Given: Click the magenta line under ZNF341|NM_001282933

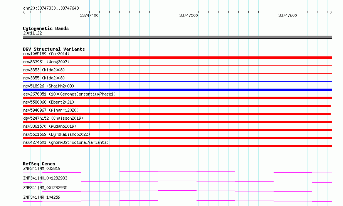Looking at the screenshot, I should (177, 181).
